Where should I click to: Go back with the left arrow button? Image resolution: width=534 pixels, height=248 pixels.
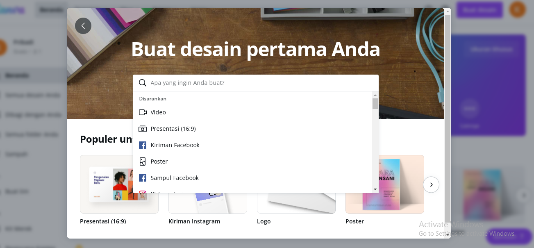tap(83, 26)
